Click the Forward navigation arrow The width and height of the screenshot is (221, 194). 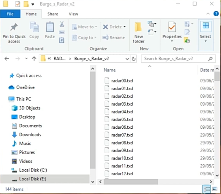[18, 59]
